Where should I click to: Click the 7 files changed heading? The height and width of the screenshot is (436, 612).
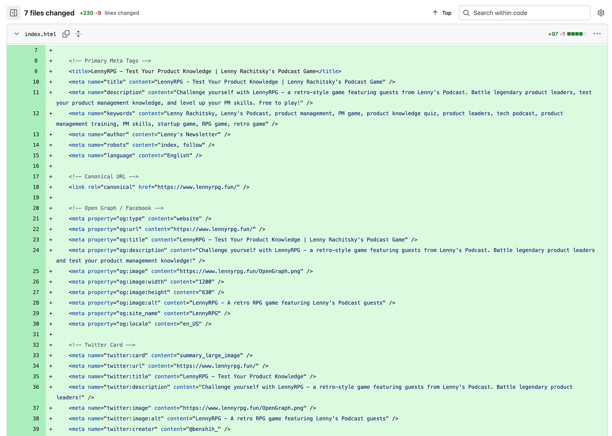click(49, 13)
